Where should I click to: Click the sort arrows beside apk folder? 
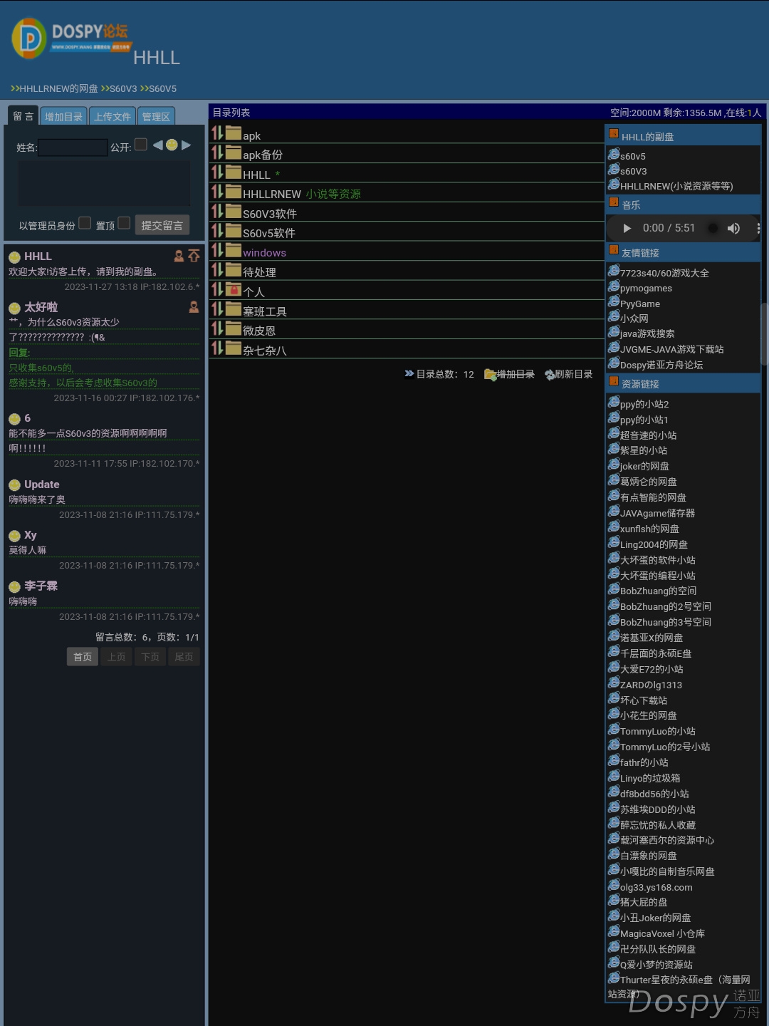pyautogui.click(x=217, y=133)
